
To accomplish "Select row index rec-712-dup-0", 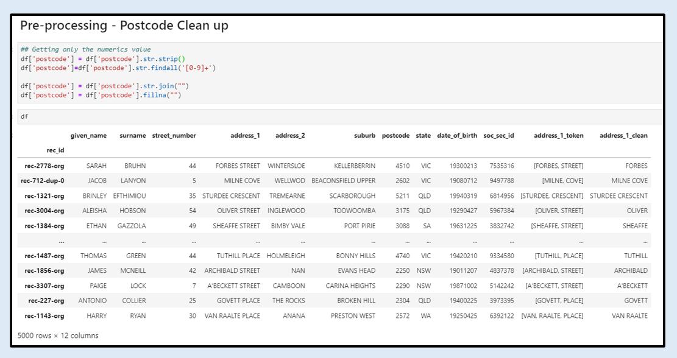I will pyautogui.click(x=42, y=181).
